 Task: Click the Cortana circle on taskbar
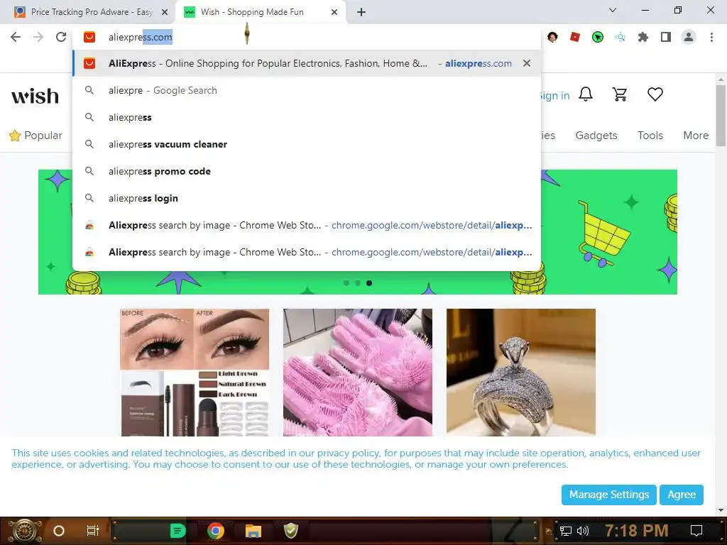(59, 531)
